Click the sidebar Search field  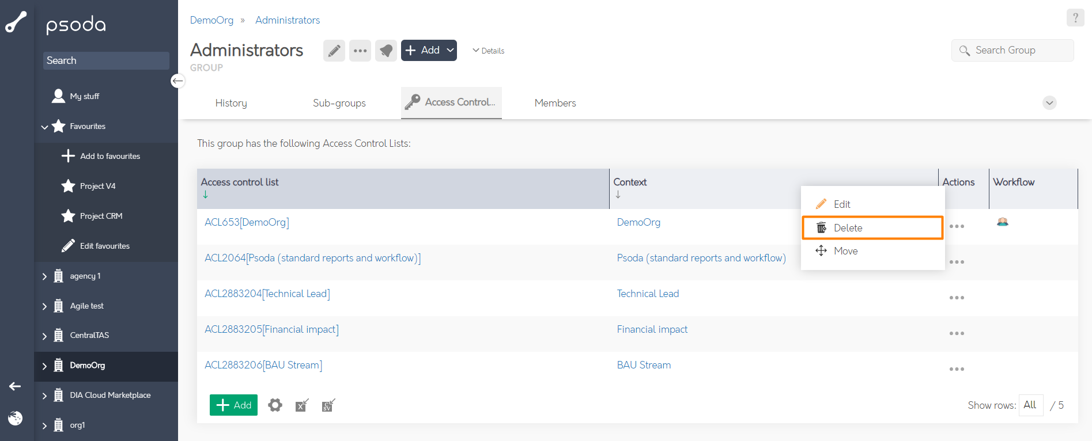[x=106, y=60]
